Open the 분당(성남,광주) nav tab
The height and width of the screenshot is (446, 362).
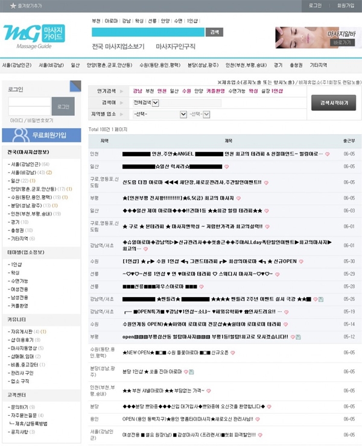(203, 65)
